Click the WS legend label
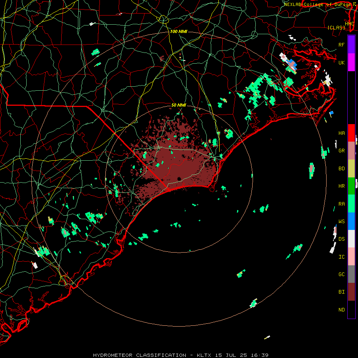The height and width of the screenshot is (358, 358). [x=341, y=221]
